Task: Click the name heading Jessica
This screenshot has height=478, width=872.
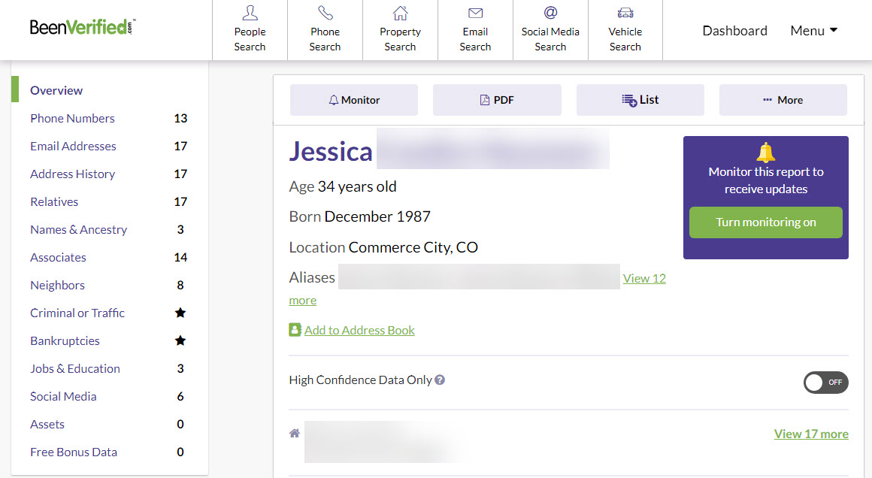Action: click(x=331, y=152)
